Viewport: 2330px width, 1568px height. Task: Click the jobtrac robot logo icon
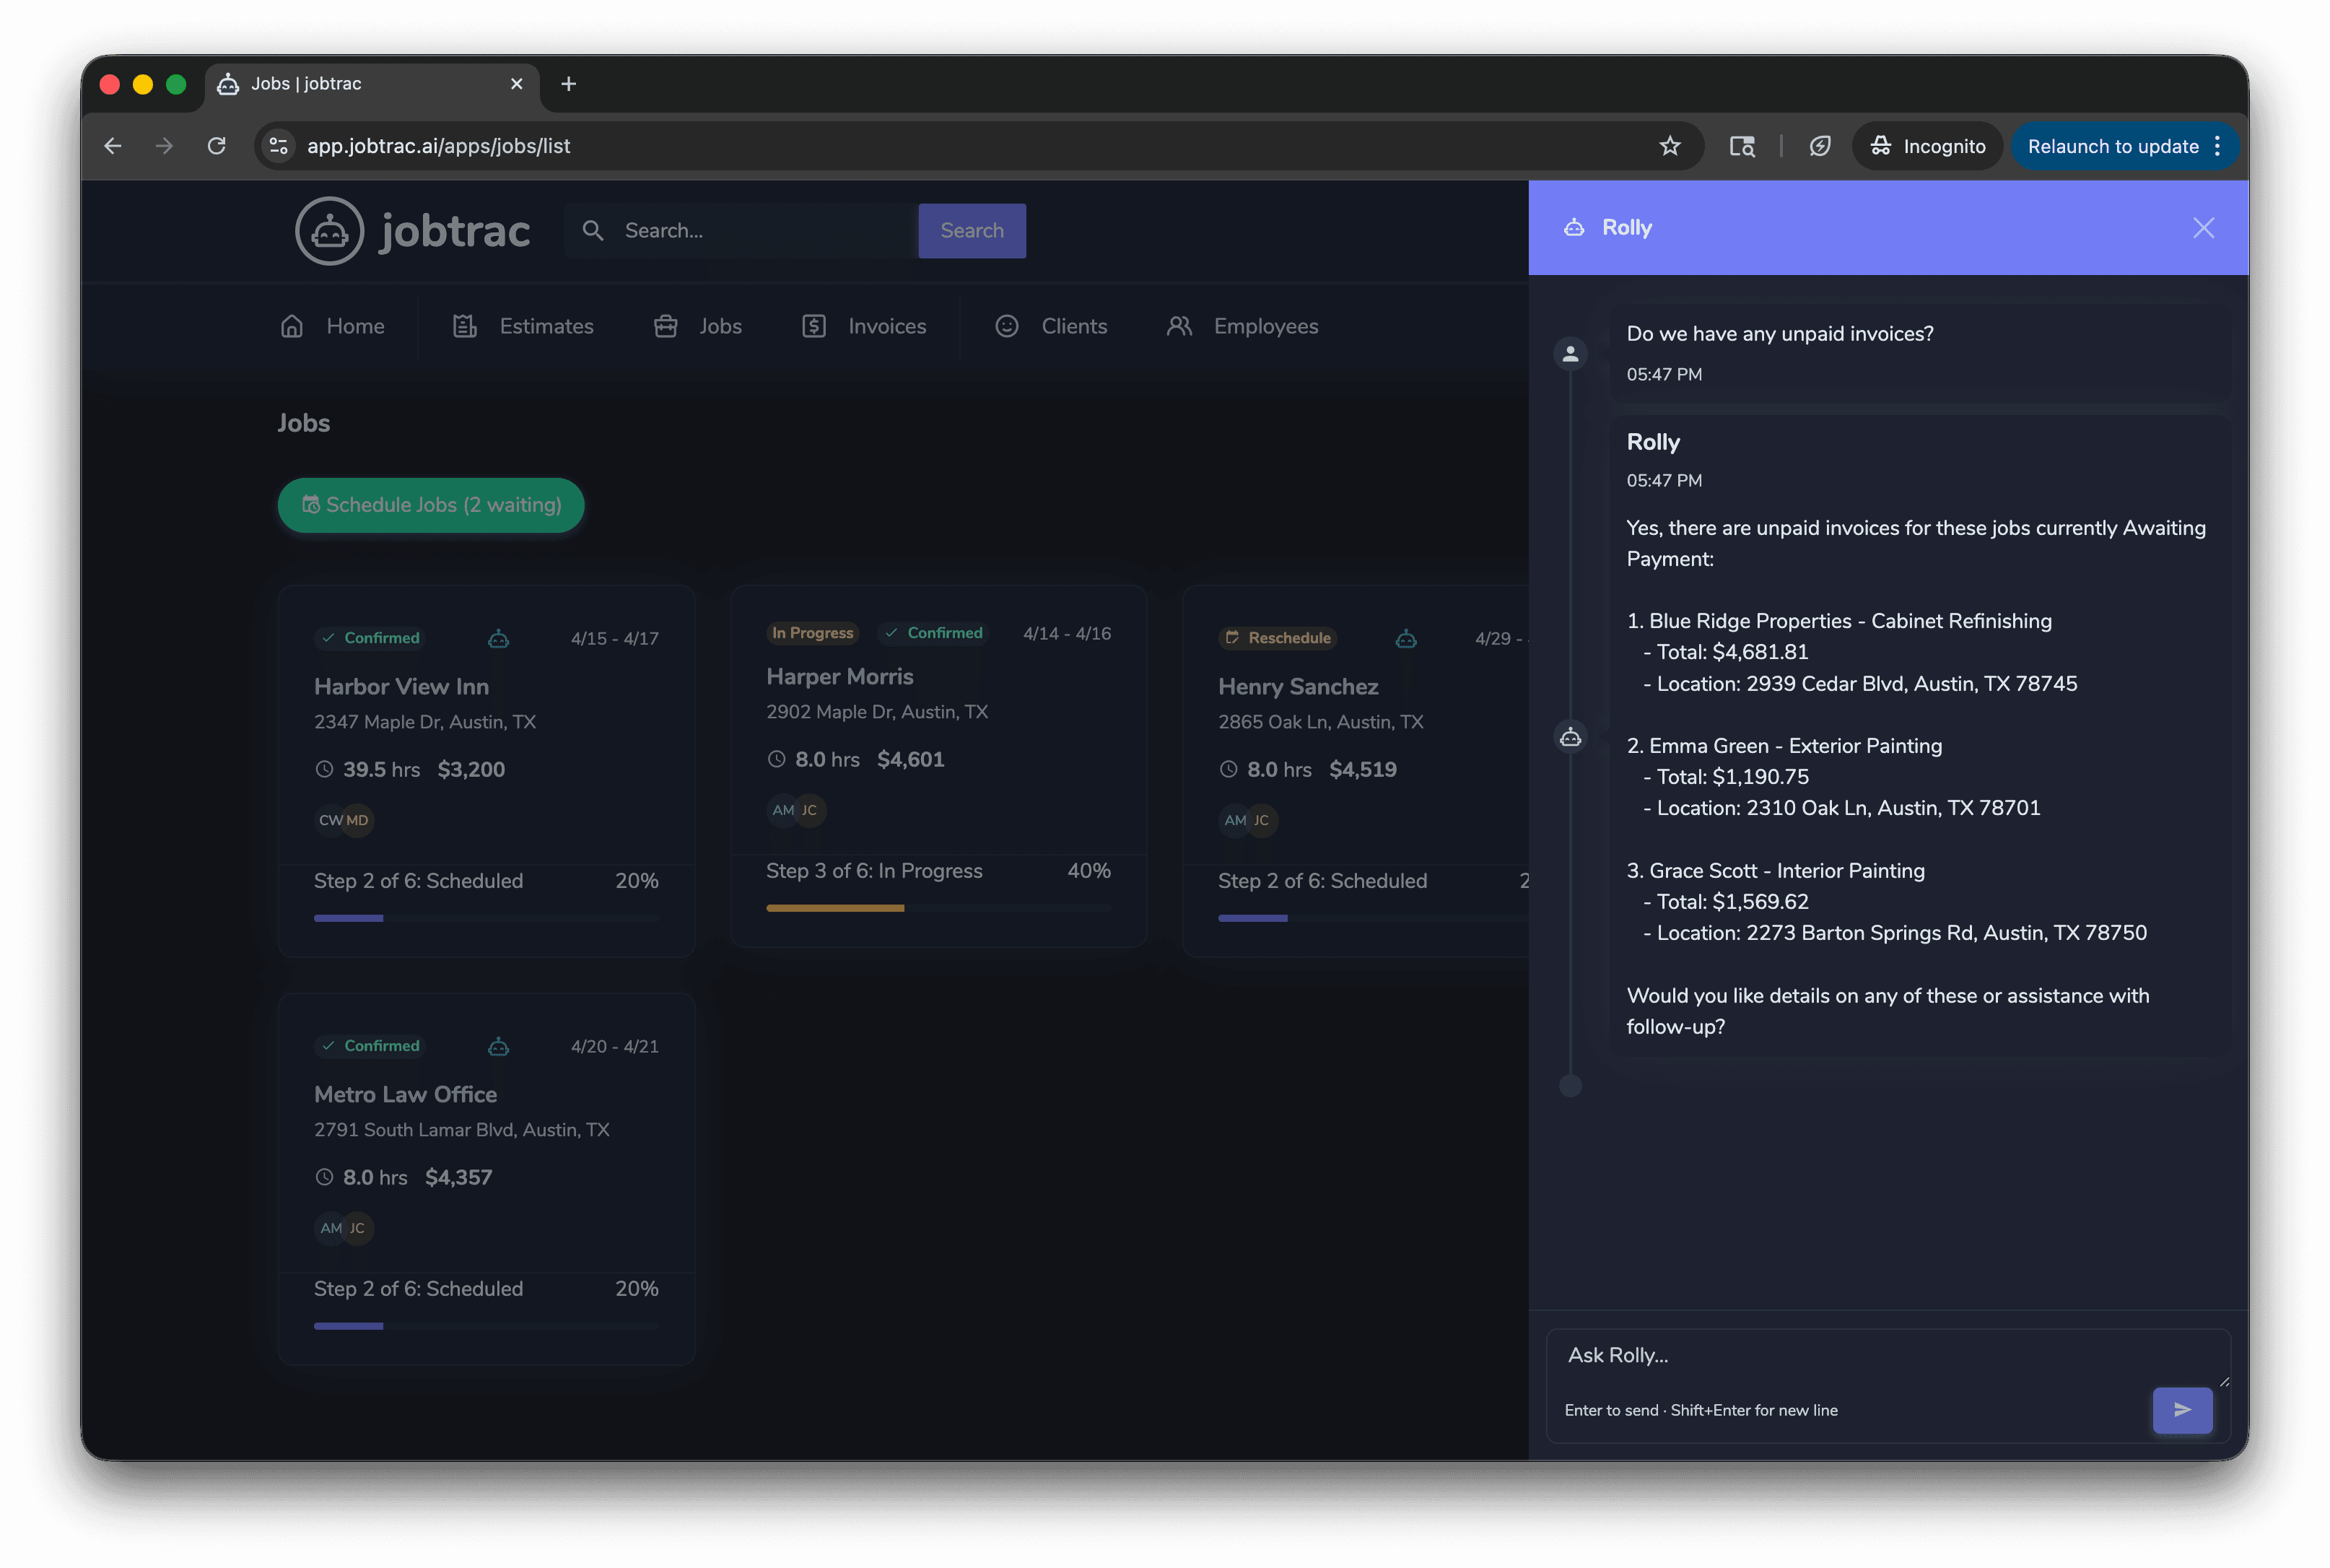pyautogui.click(x=329, y=231)
